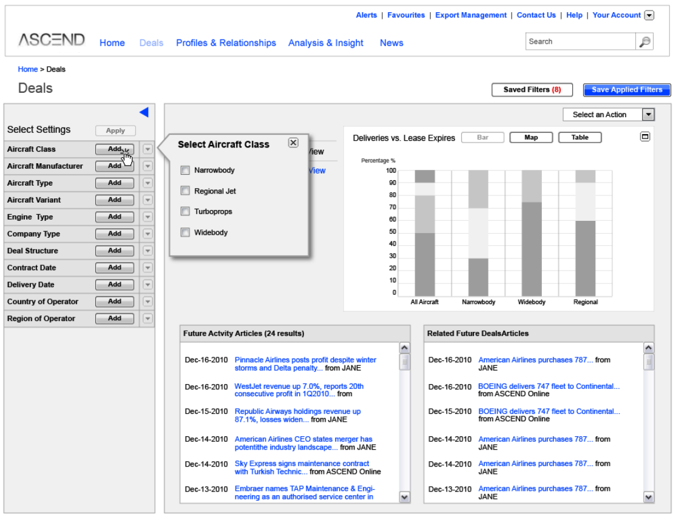Expand the Engine Type row arrow

click(147, 217)
